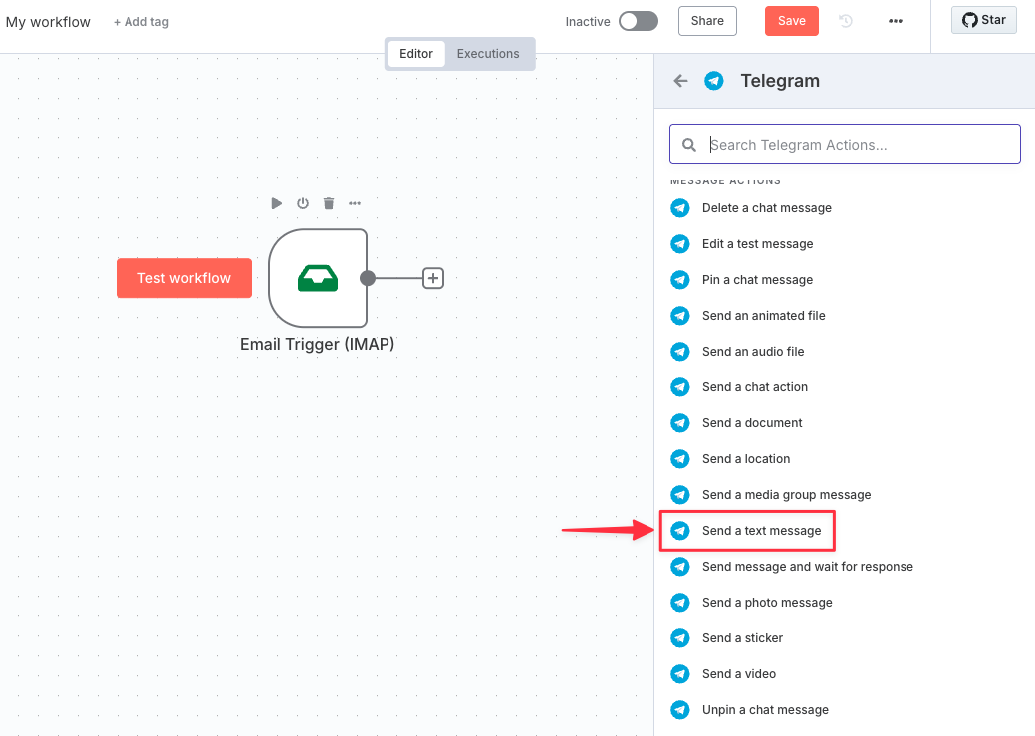
Task: Execute node with the play icon
Action: (277, 202)
